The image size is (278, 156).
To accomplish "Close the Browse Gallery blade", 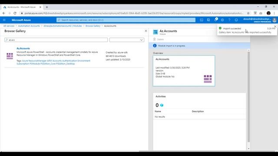I will tap(146, 31).
